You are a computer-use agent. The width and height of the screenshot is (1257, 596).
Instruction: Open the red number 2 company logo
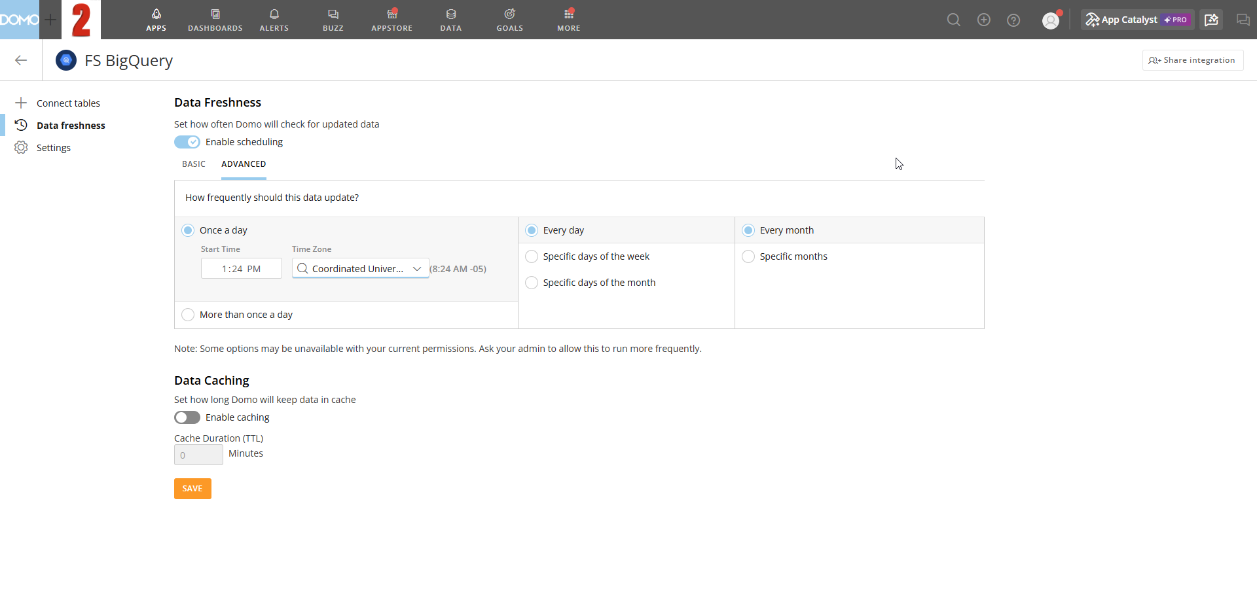[81, 20]
